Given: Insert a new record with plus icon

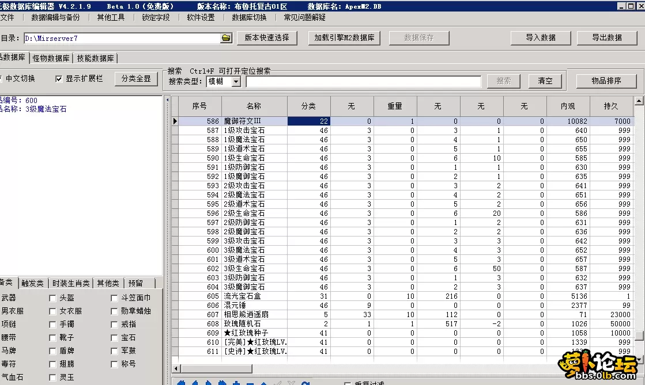Looking at the screenshot, I should coord(236,383).
